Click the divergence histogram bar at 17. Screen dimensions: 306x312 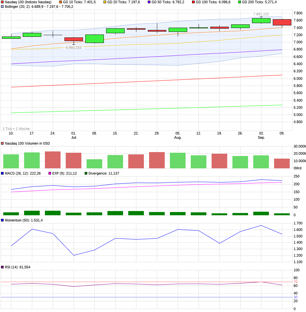tap(32, 213)
